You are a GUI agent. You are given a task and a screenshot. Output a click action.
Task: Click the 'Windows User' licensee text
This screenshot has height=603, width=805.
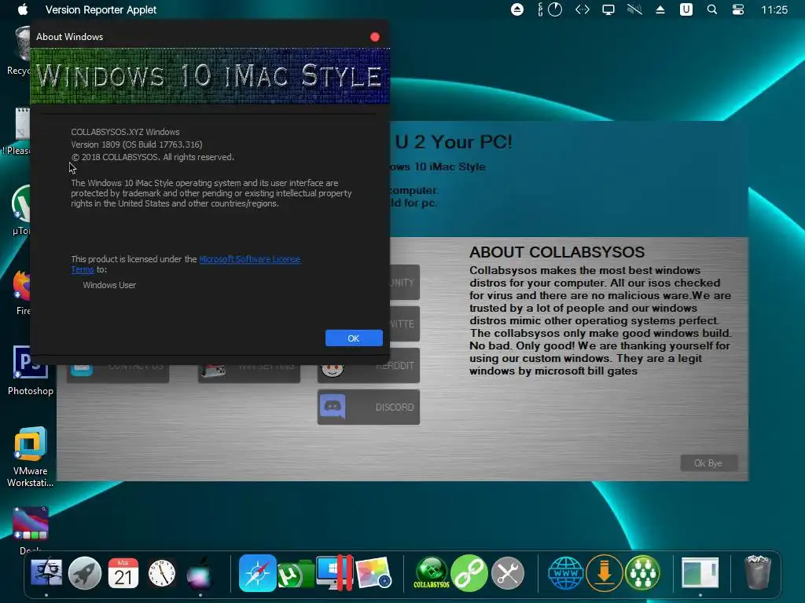(x=109, y=285)
